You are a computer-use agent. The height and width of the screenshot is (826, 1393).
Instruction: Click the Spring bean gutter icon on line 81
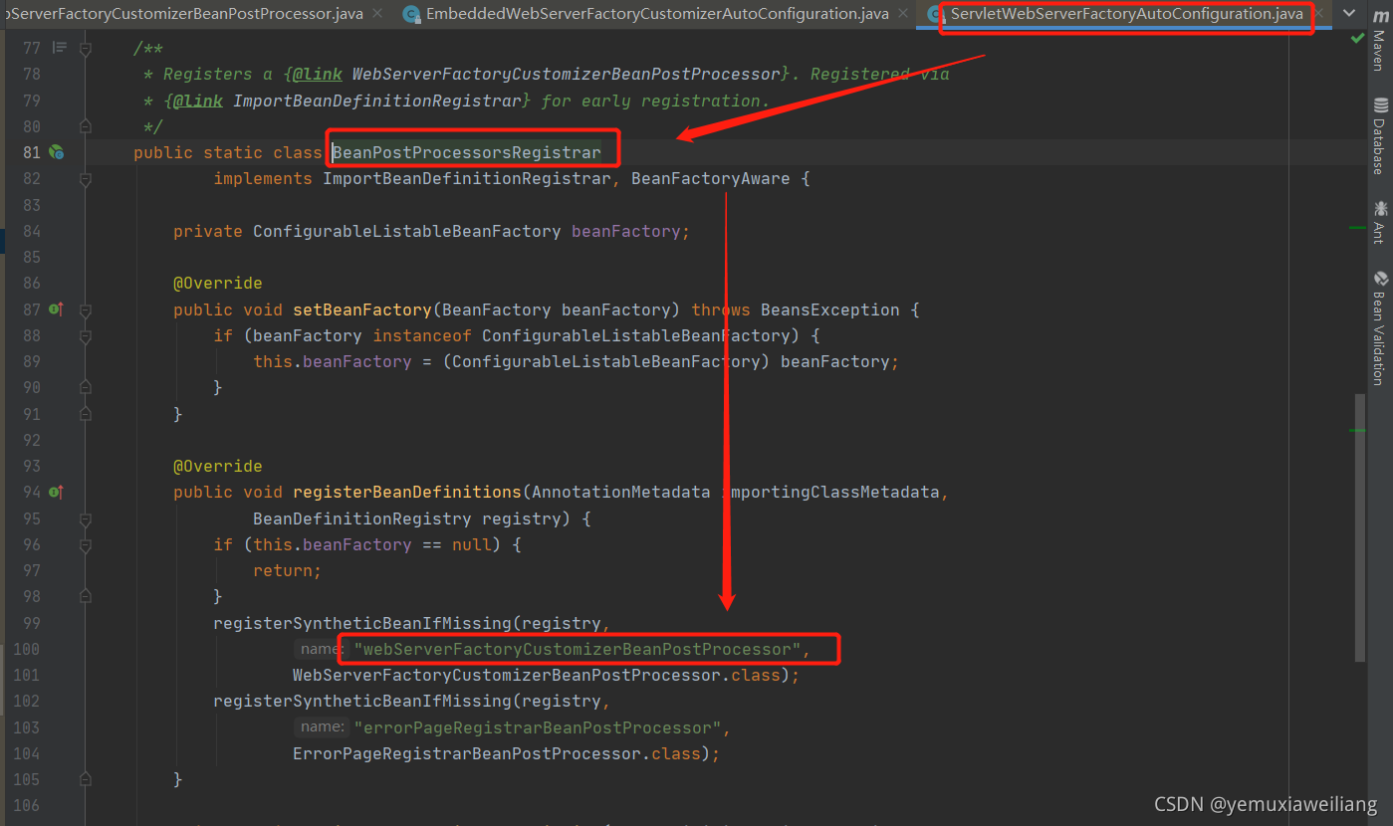tap(57, 152)
